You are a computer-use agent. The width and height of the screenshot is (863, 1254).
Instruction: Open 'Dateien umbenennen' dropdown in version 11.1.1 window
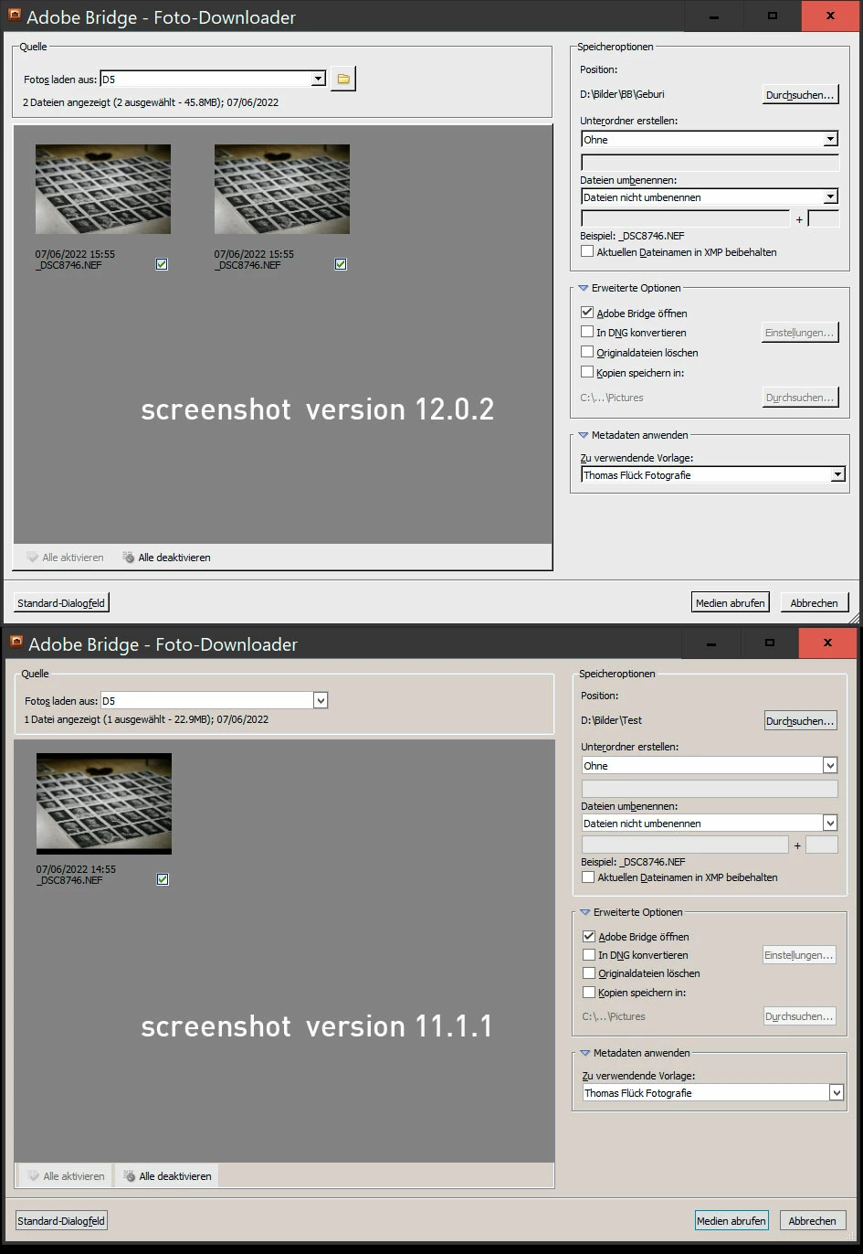pyautogui.click(x=710, y=823)
